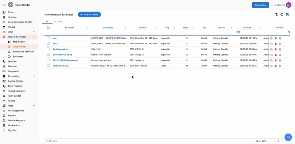Open the table column settings icon
This screenshot has height=144, width=295.
[x=287, y=14]
